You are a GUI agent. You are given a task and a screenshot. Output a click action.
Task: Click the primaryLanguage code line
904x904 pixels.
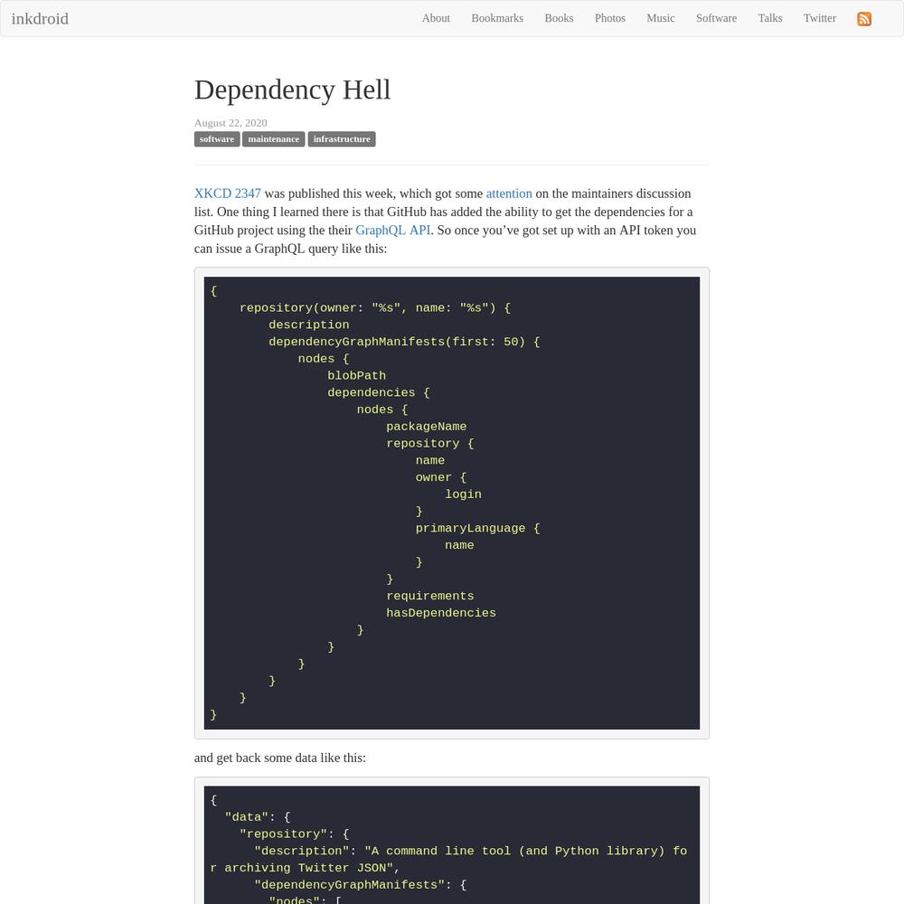tap(477, 528)
